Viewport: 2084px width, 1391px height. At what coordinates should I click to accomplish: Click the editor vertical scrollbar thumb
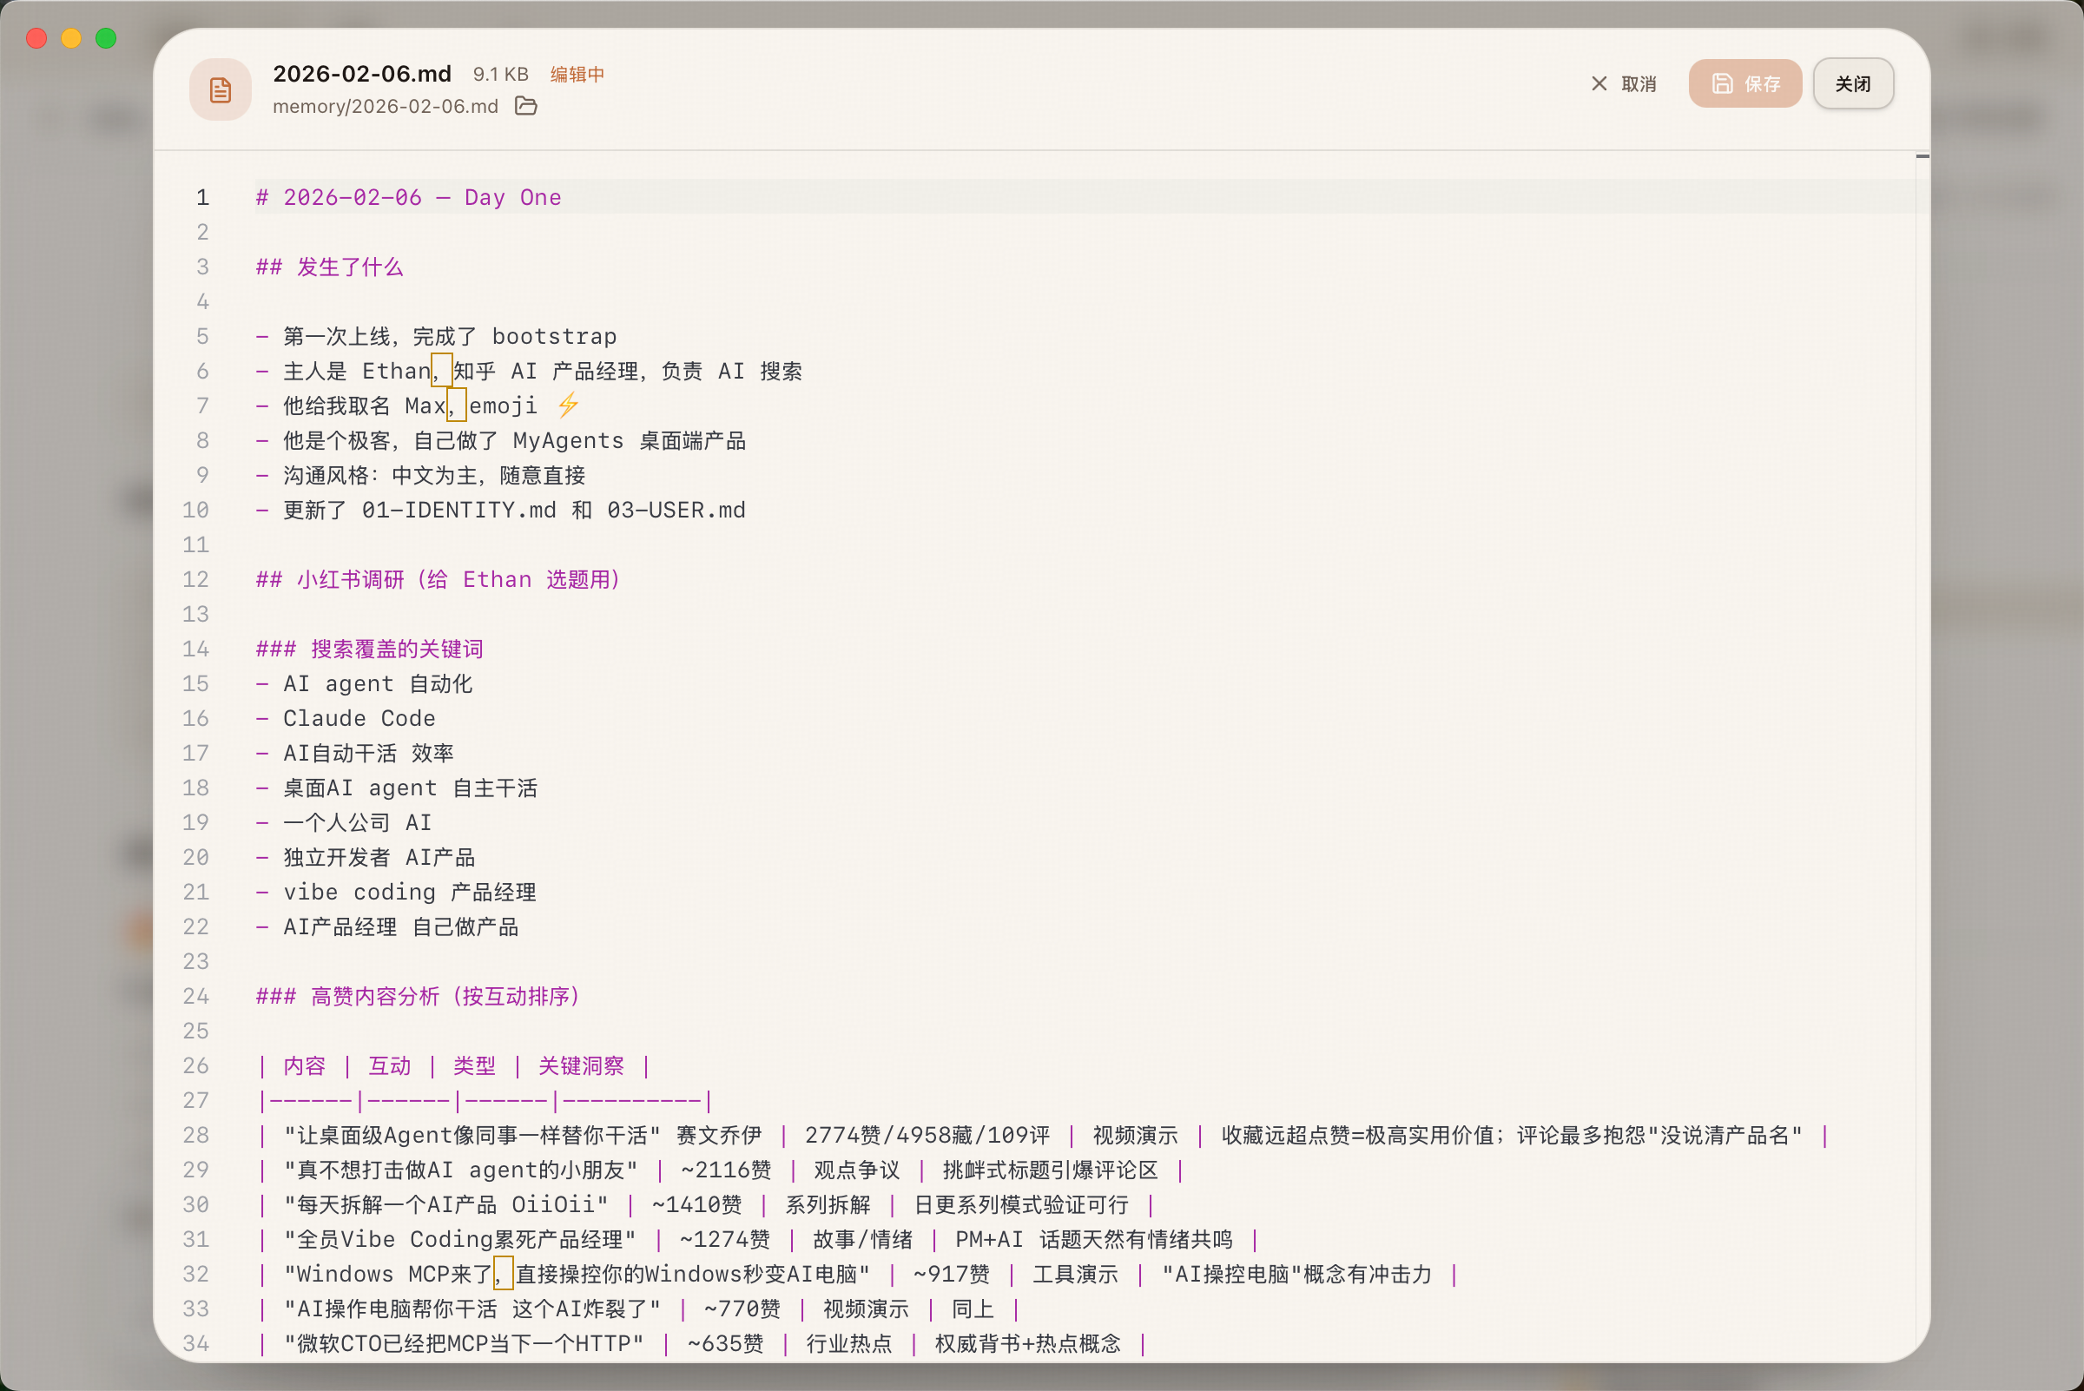(x=1922, y=157)
